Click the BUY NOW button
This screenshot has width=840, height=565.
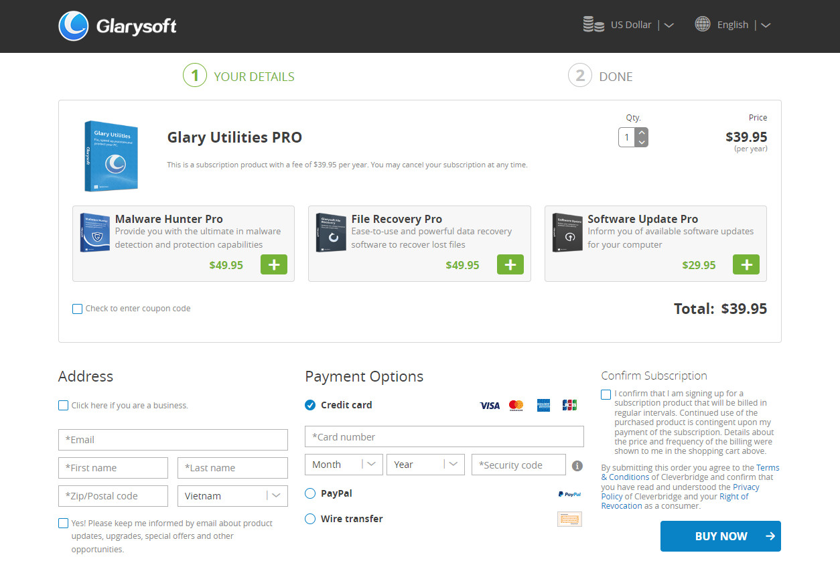[721, 536]
